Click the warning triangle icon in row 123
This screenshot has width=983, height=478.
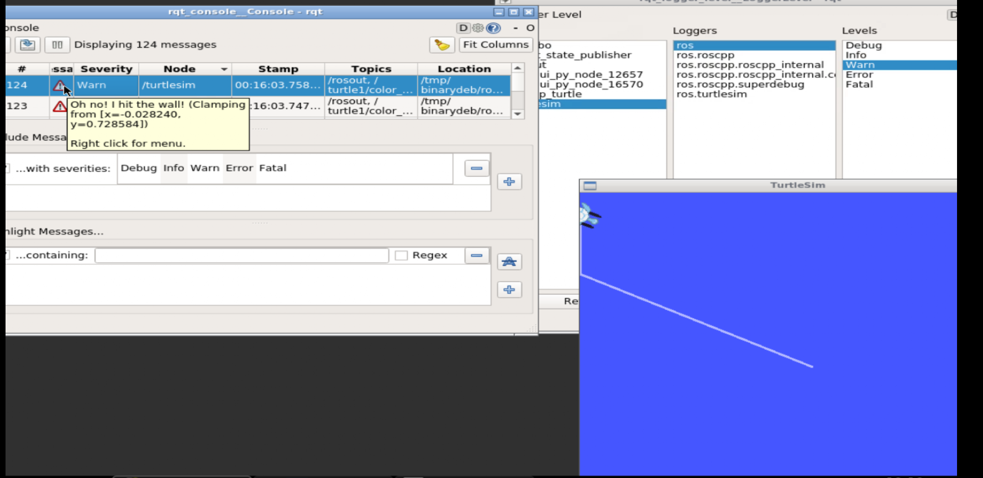59,106
